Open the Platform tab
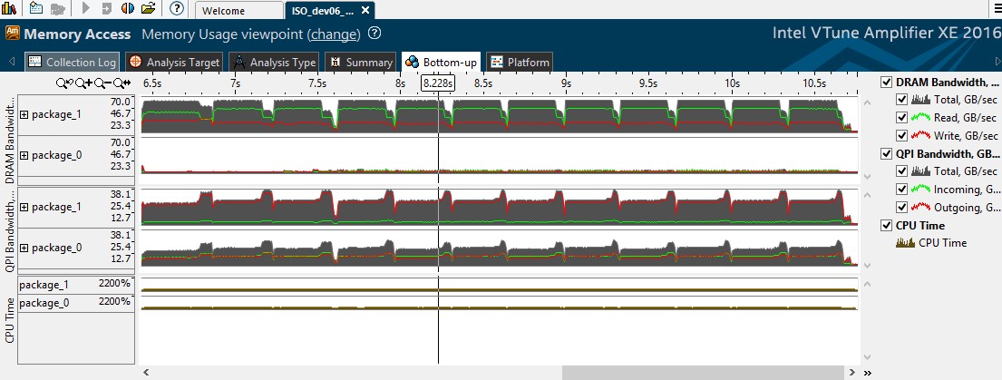Screen dimensions: 1002x380 (x=520, y=63)
